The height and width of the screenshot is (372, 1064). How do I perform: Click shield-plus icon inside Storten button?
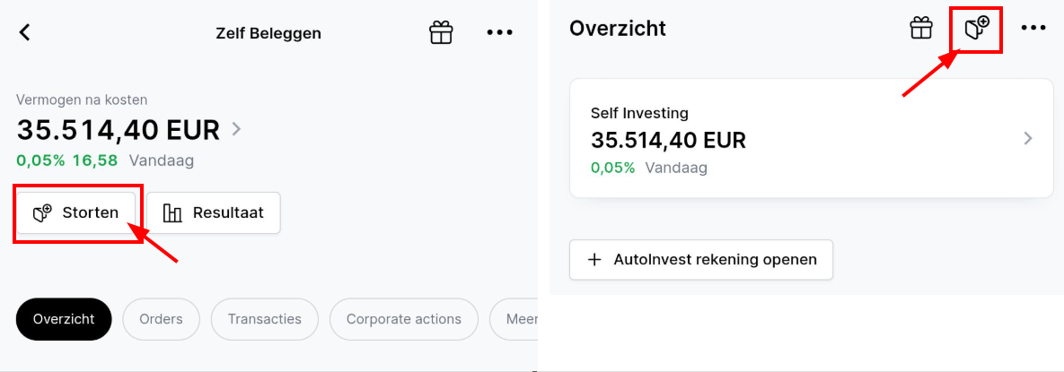42,213
